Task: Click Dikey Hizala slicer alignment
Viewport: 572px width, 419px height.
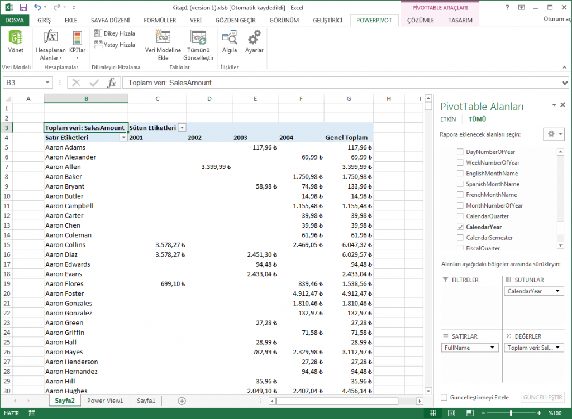Action: point(115,33)
